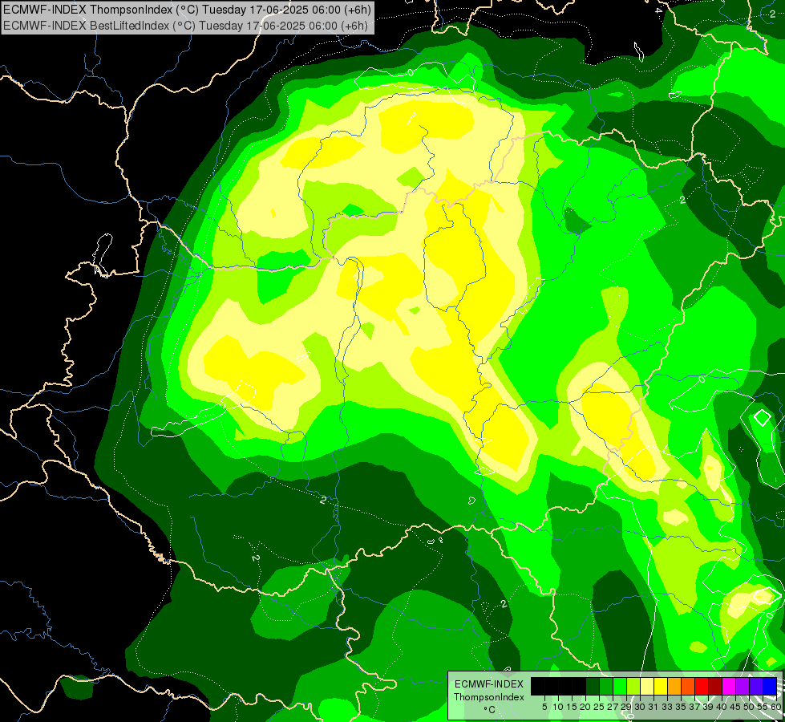This screenshot has width=785, height=722.
Task: Click the legend scale value '5'
Action: point(544,707)
